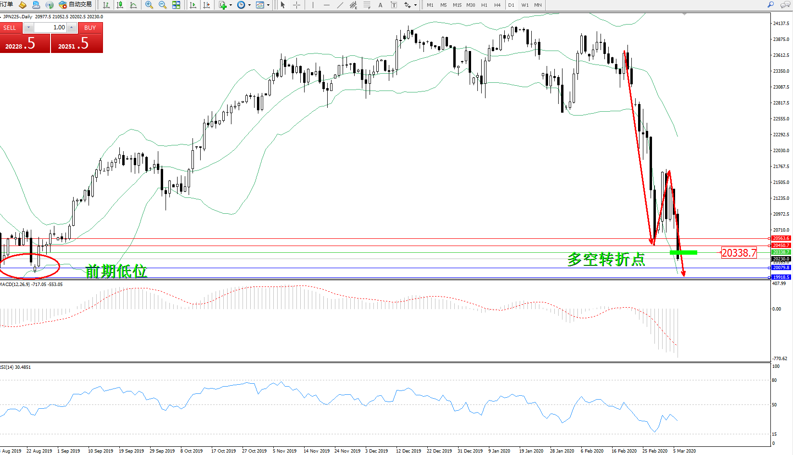Open the add-indicators dropdown list
793x455 pixels.
click(x=231, y=5)
